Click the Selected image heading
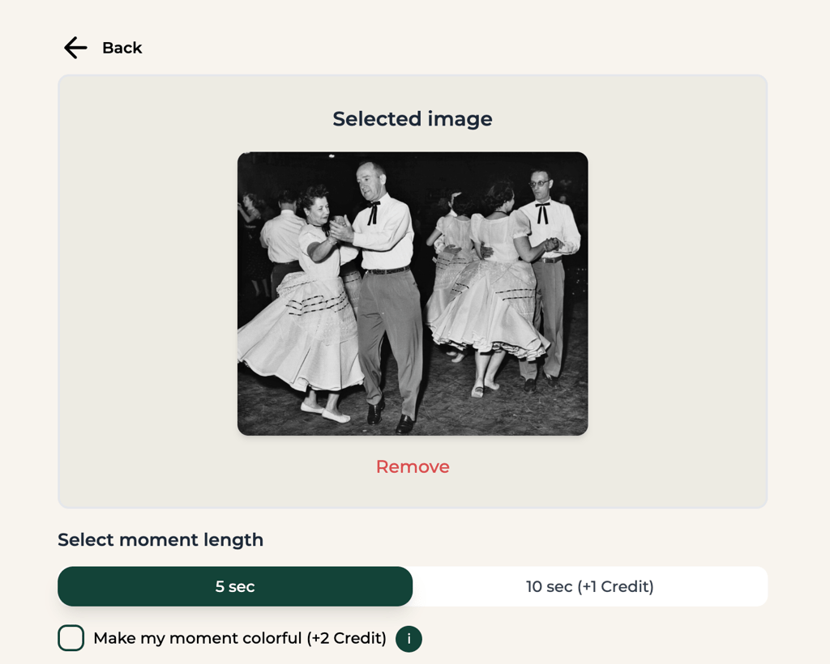The width and height of the screenshot is (830, 664). pos(413,119)
